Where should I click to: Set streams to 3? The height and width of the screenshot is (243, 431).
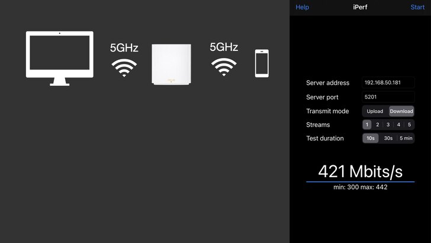tap(388, 124)
